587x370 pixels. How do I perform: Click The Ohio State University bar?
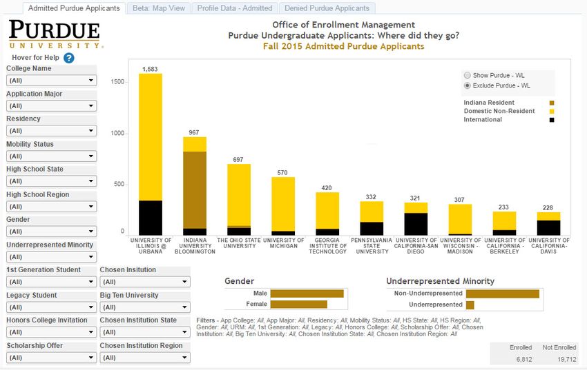pyautogui.click(x=239, y=200)
